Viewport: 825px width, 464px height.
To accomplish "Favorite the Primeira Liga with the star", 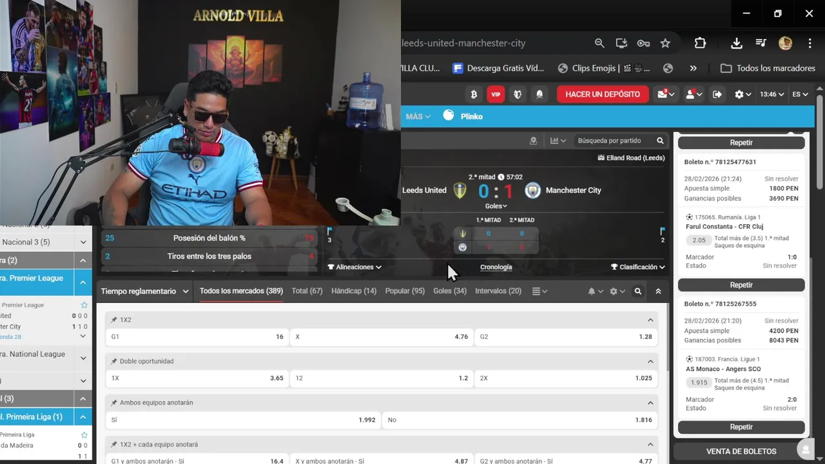I will tap(84, 435).
